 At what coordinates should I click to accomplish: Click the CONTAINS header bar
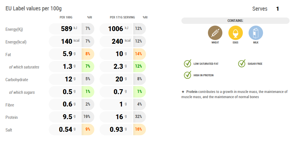pos(235,21)
